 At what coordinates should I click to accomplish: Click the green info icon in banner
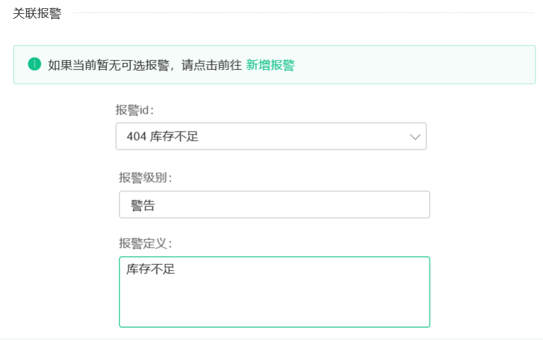(35, 64)
